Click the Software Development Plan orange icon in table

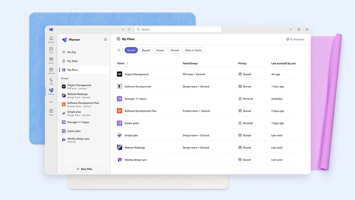point(120,111)
